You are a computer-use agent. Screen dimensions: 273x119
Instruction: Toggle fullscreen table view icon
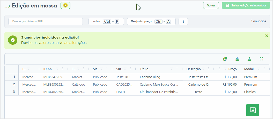pos(261,59)
